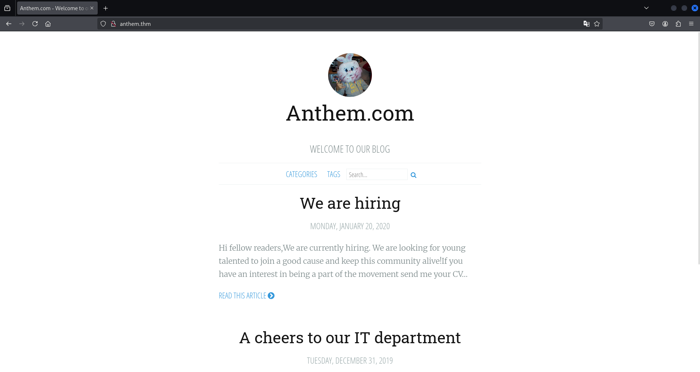The height and width of the screenshot is (372, 700).
Task: Close the Anthem.com tab
Action: (92, 8)
